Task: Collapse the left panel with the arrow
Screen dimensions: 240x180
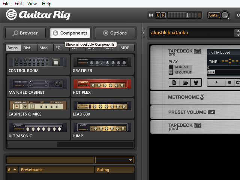Action: click(143, 33)
